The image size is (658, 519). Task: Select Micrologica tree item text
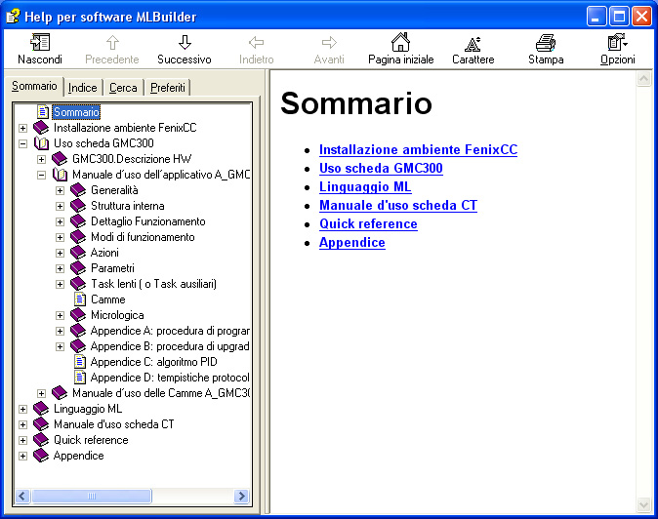117,315
